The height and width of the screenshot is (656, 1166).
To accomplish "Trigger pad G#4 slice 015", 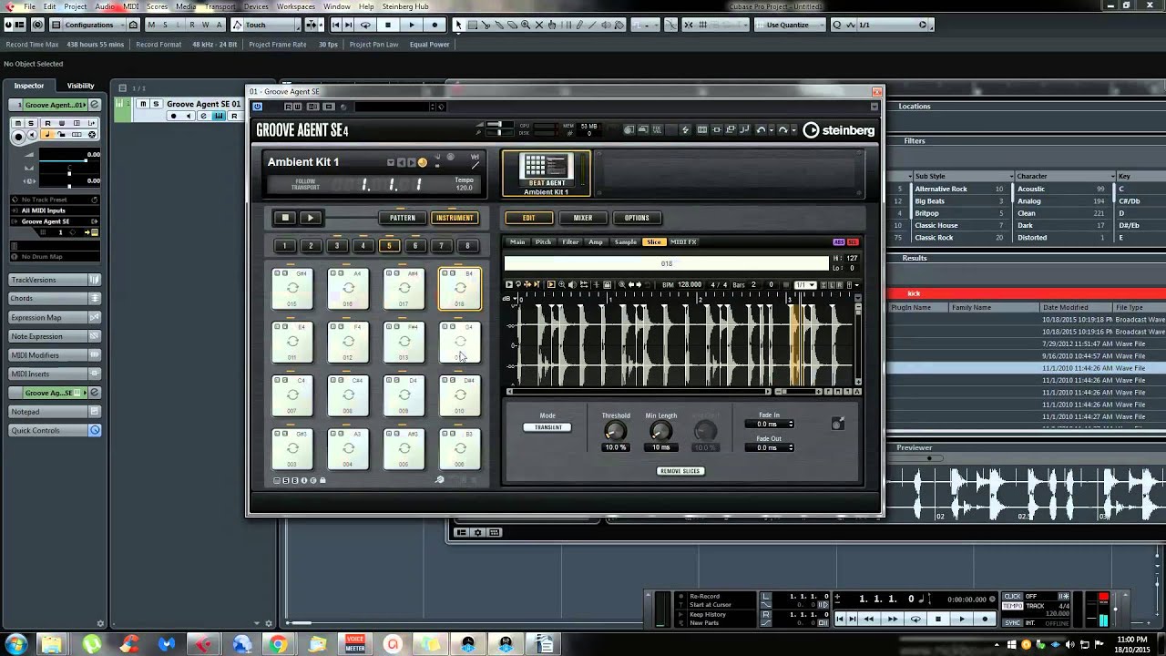I will click(x=292, y=289).
